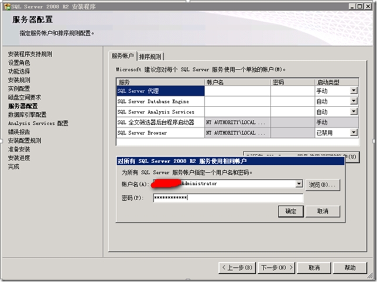Click the 浏览(B)... button

point(323,185)
